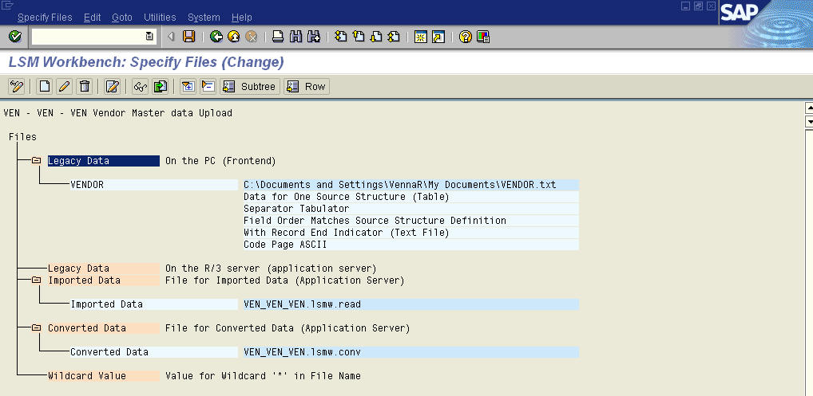The width and height of the screenshot is (813, 396).
Task: Click the Display glasses icon
Action: (140, 86)
